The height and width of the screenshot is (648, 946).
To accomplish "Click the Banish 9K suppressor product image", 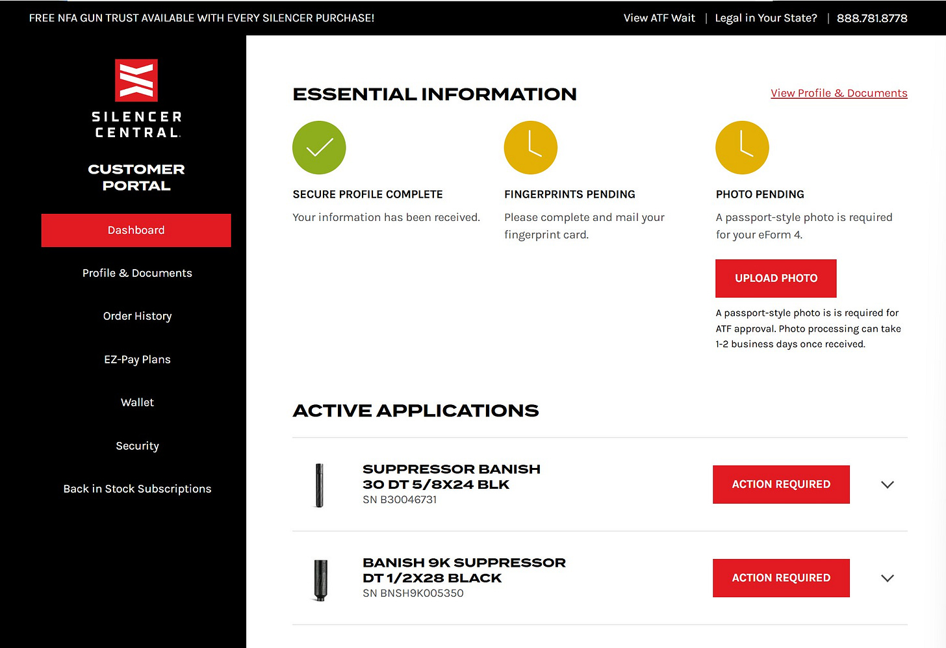I will click(x=320, y=580).
